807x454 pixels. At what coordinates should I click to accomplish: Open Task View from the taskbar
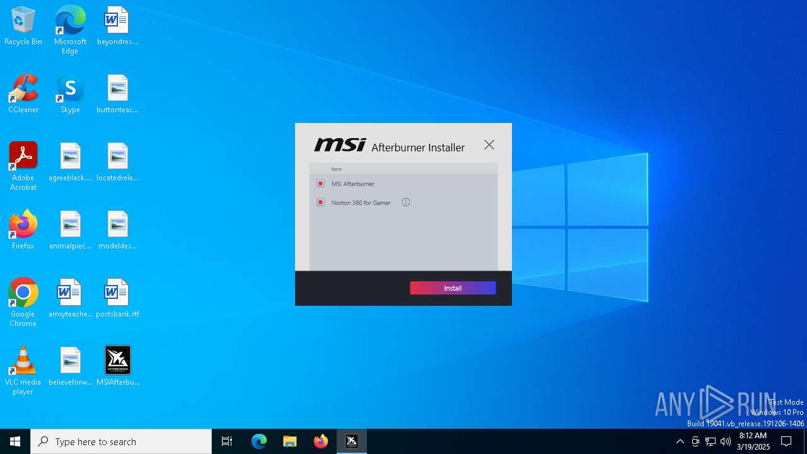(227, 441)
